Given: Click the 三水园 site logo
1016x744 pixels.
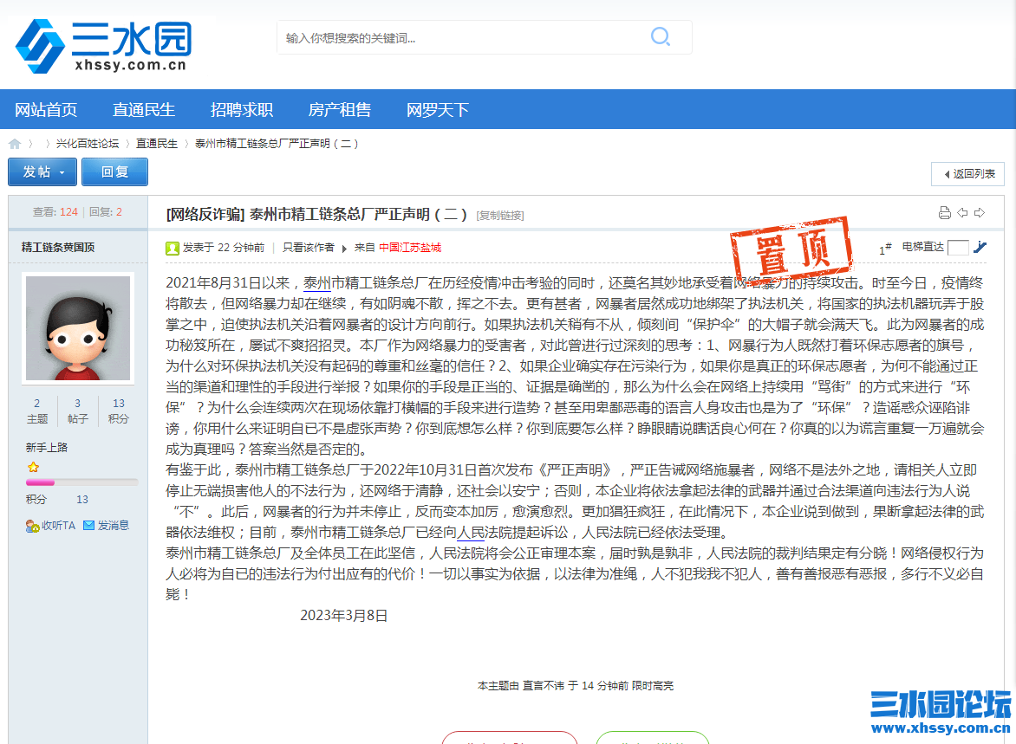Looking at the screenshot, I should (104, 45).
